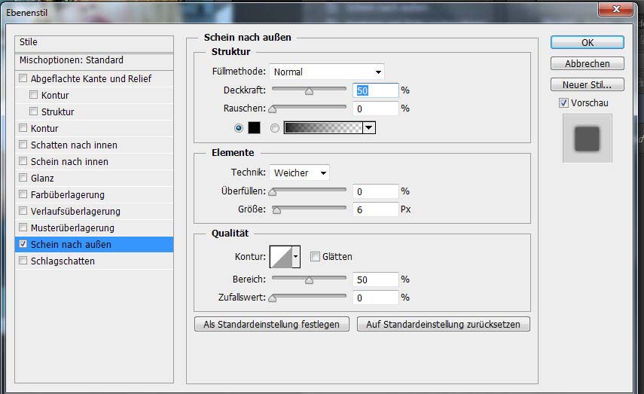This screenshot has width=644, height=394.
Task: Click the OK button
Action: tap(587, 43)
